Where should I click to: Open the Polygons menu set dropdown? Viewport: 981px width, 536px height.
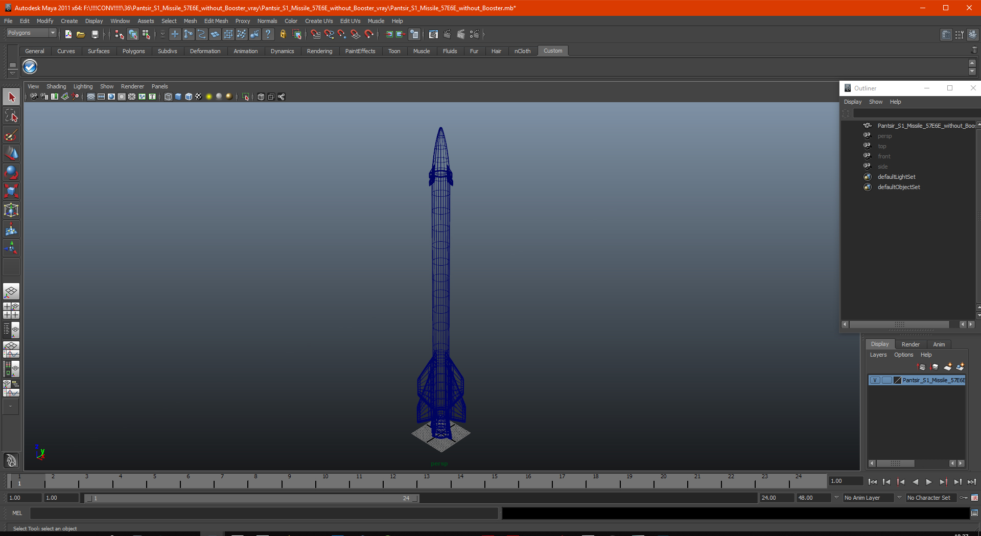pyautogui.click(x=31, y=33)
